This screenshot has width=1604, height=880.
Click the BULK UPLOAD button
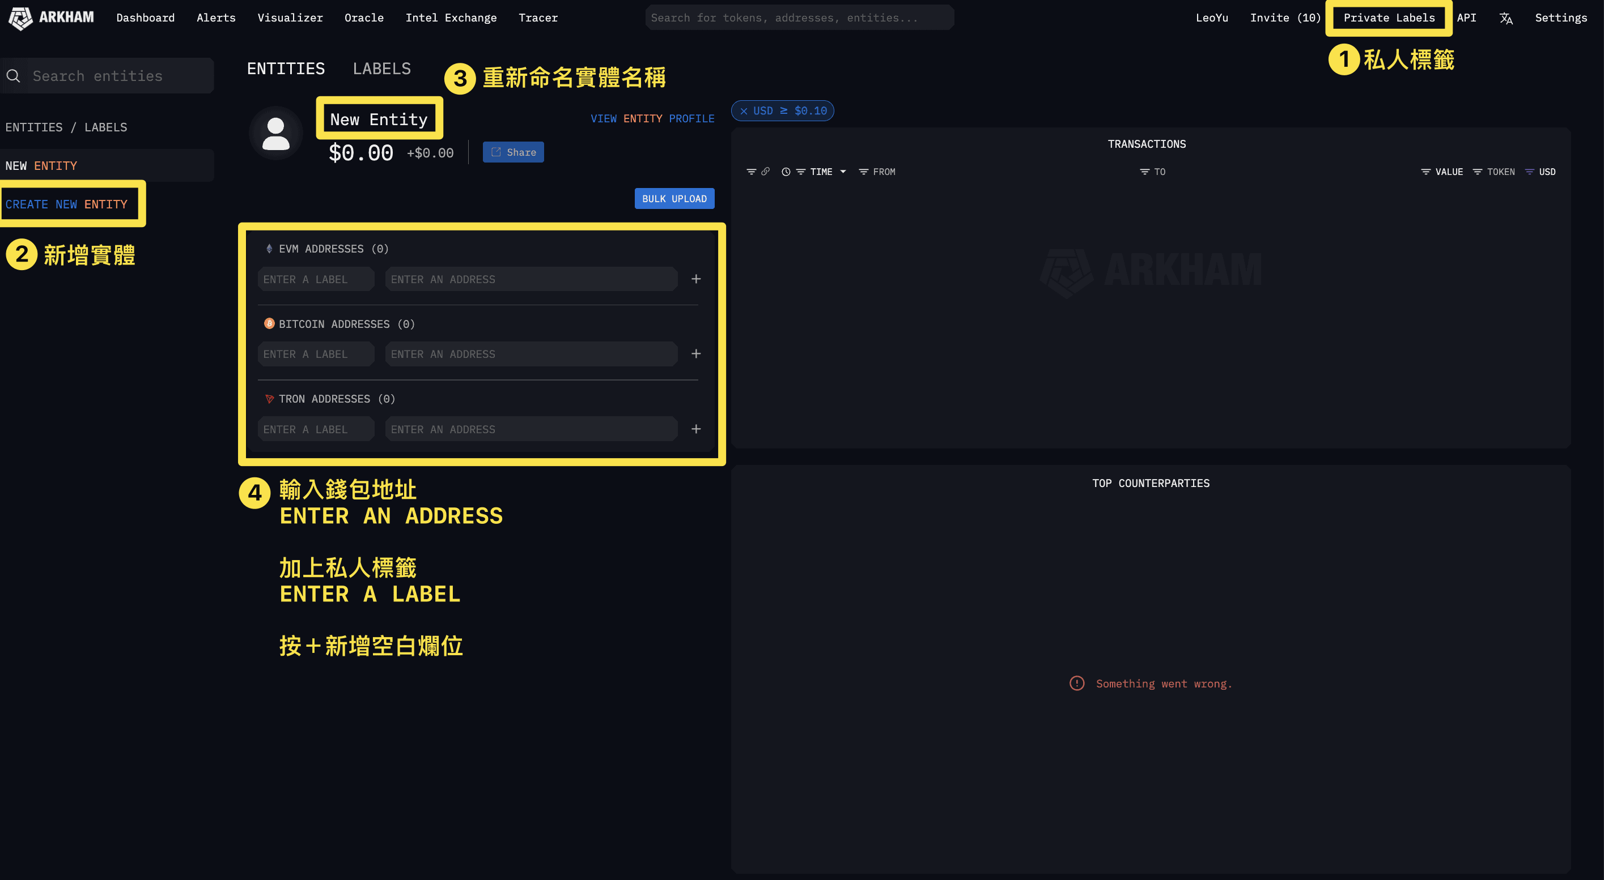pos(674,198)
